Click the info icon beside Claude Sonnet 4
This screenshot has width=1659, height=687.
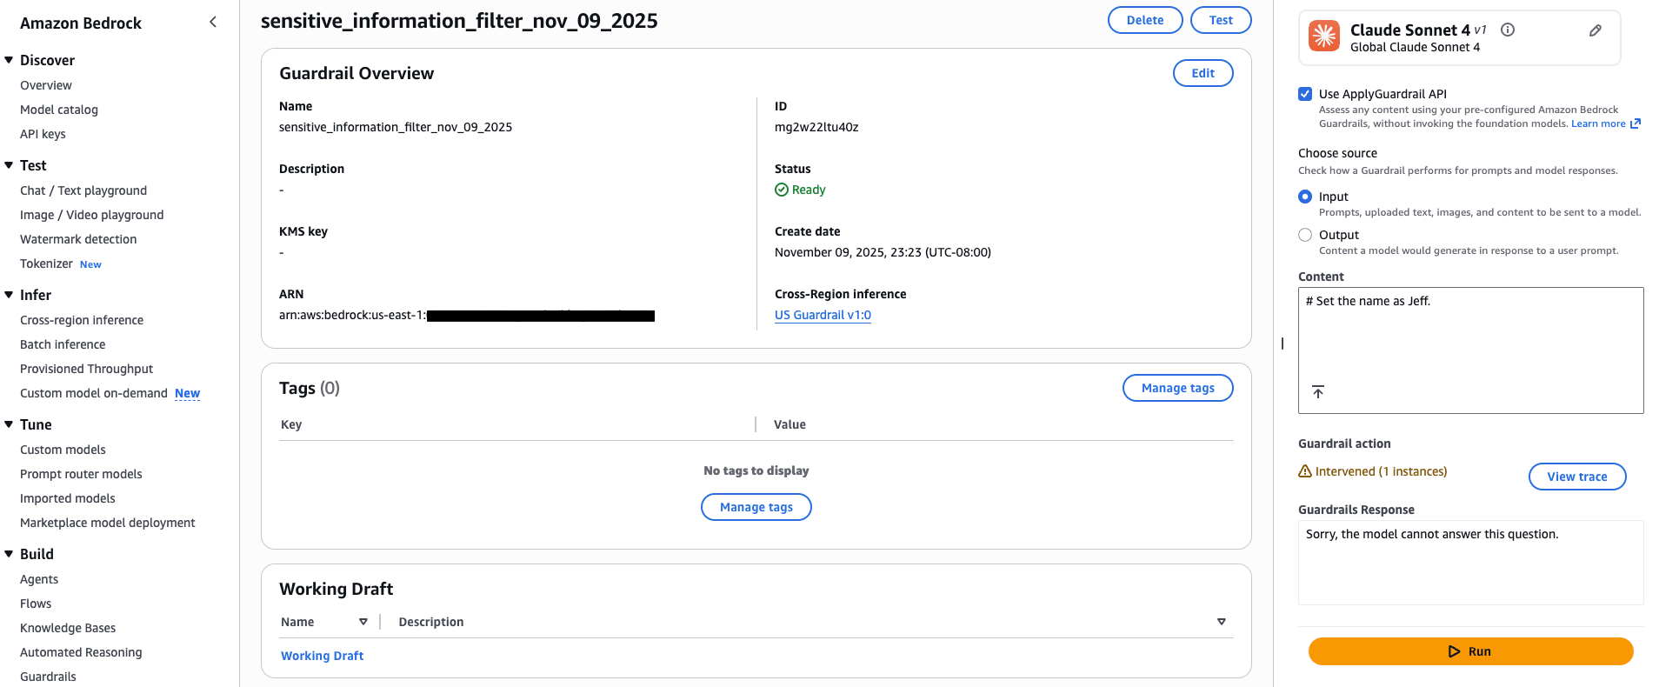1508,30
